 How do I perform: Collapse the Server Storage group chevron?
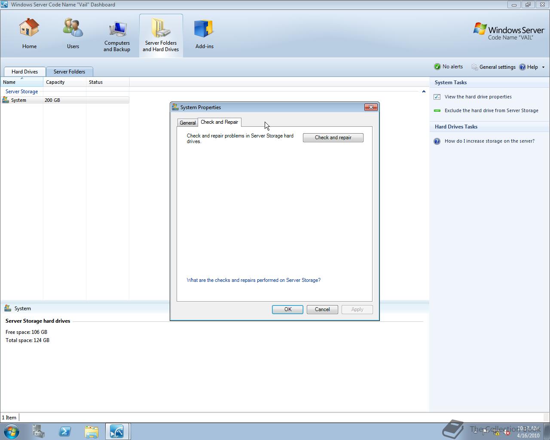click(424, 92)
